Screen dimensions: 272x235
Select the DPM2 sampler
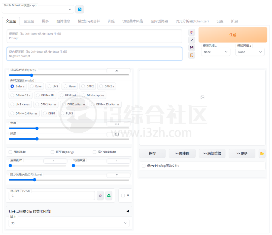[x=87, y=86]
